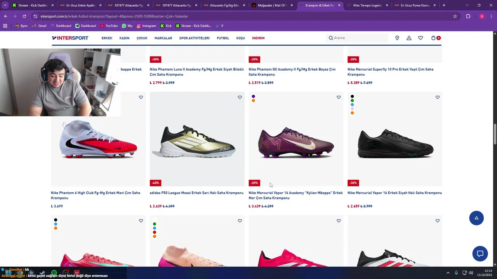Open adidas F50 League Messi product title
Image resolution: width=497 pixels, height=279 pixels.
(x=196, y=193)
